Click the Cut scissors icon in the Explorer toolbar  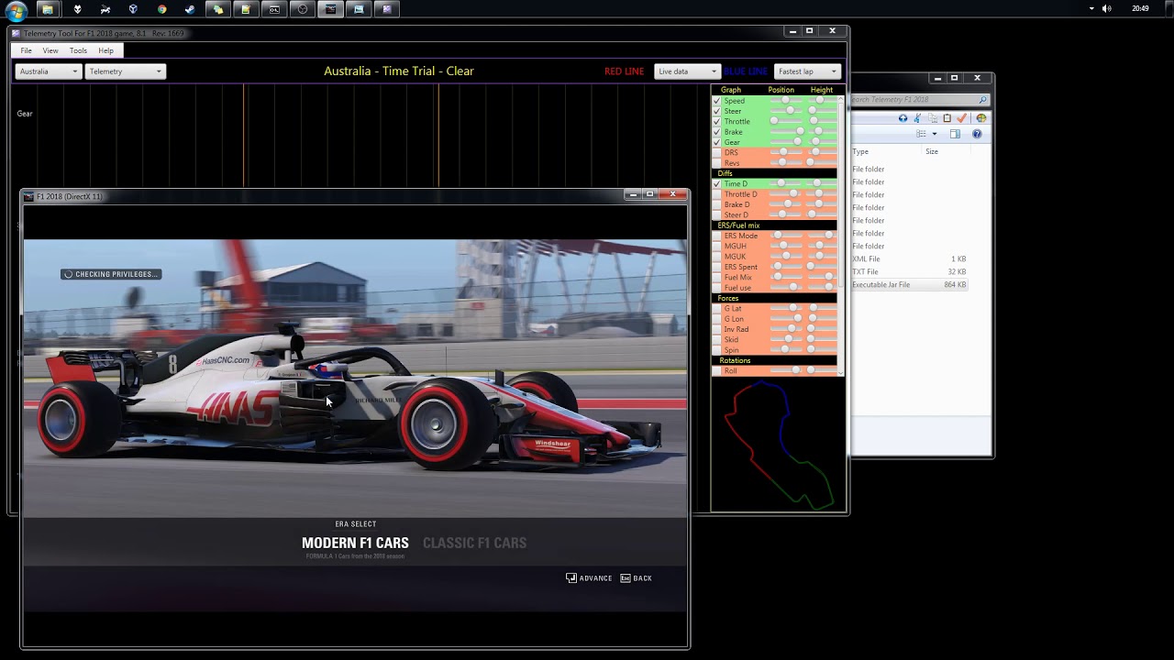pyautogui.click(x=917, y=118)
